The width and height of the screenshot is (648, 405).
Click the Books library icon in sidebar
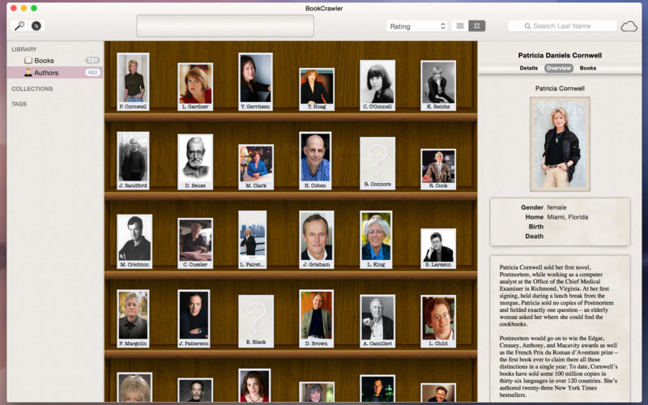click(28, 61)
